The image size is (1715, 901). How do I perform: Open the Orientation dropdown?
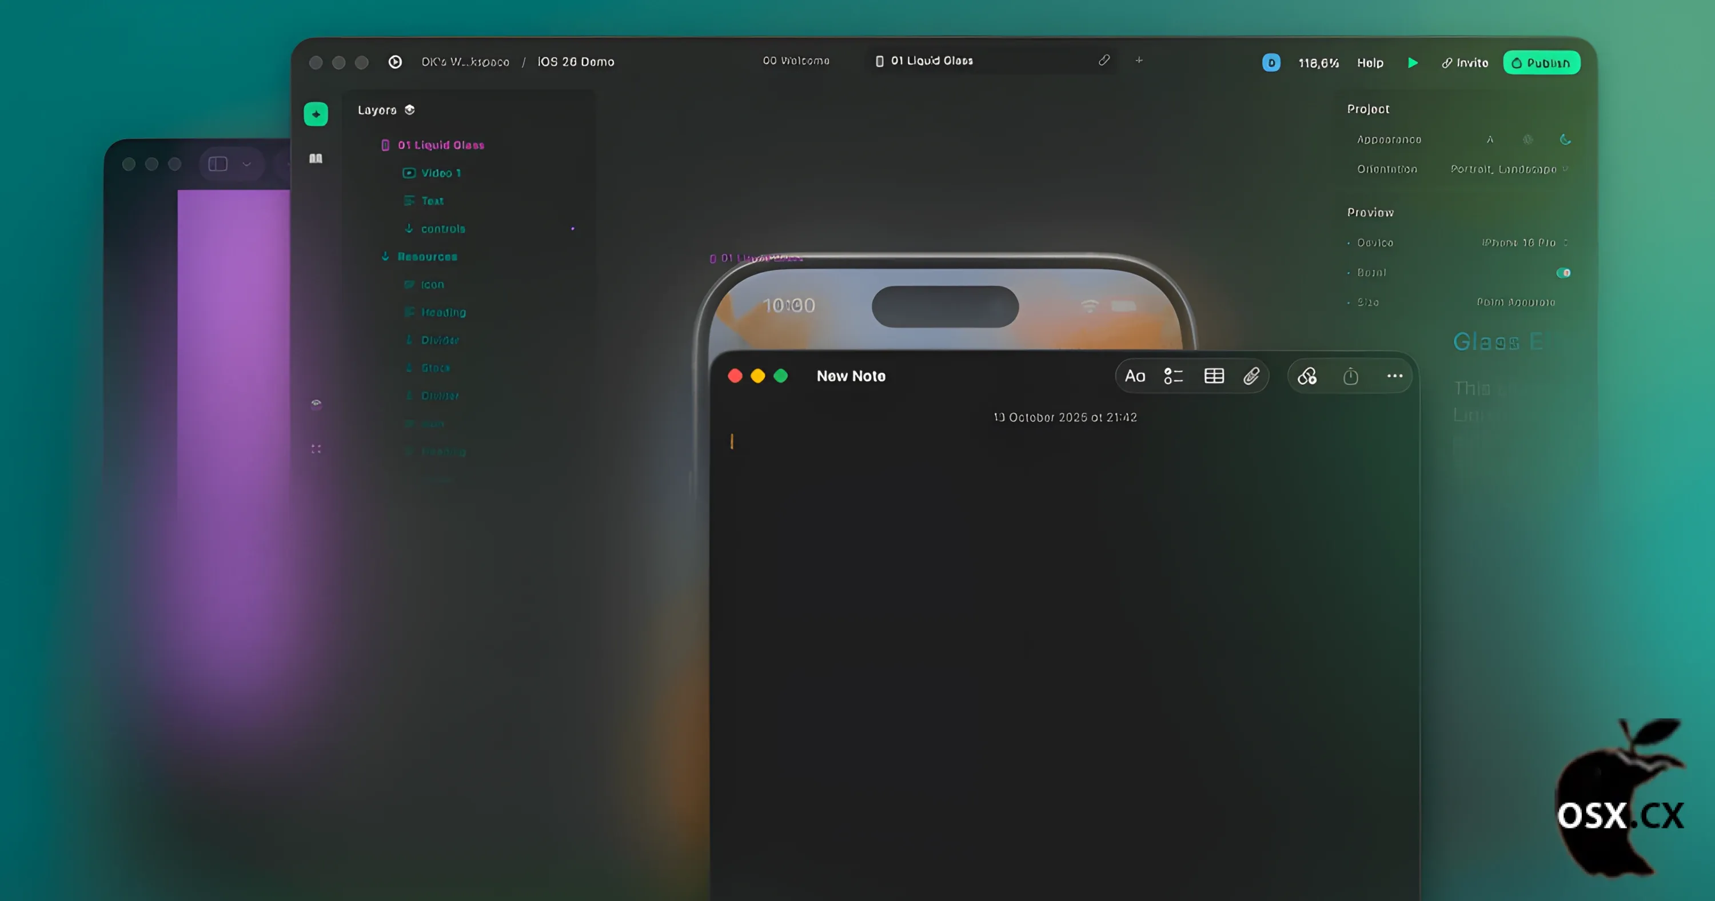[1509, 169]
